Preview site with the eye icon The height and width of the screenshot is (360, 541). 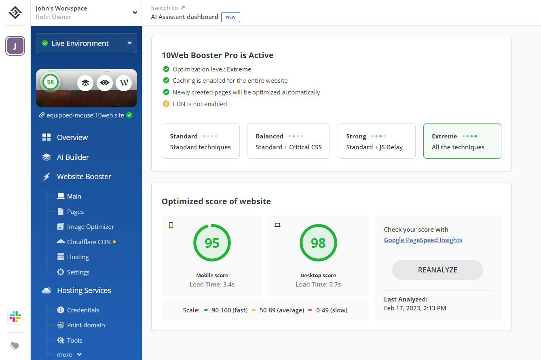click(x=105, y=83)
